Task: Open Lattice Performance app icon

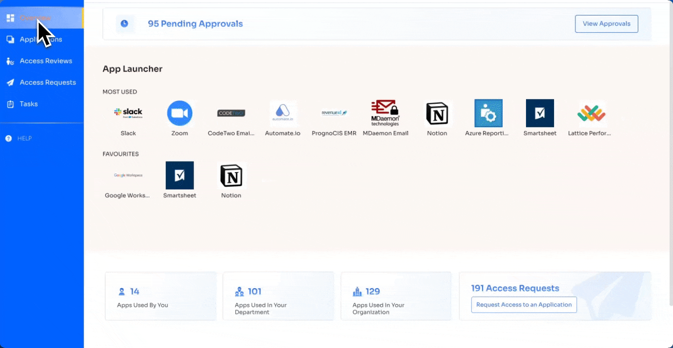Action: pos(591,114)
